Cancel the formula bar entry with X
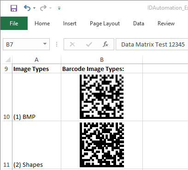Image resolution: width=188 pixels, height=170 pixels. coord(72,44)
